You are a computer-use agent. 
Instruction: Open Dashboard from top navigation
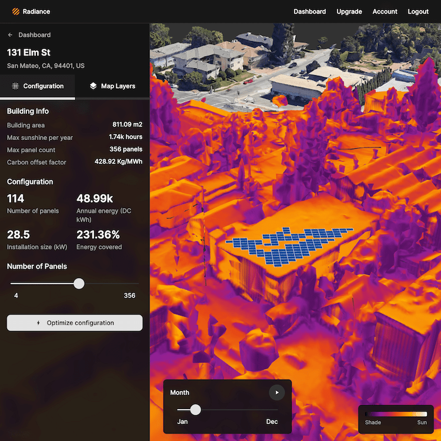tap(310, 12)
